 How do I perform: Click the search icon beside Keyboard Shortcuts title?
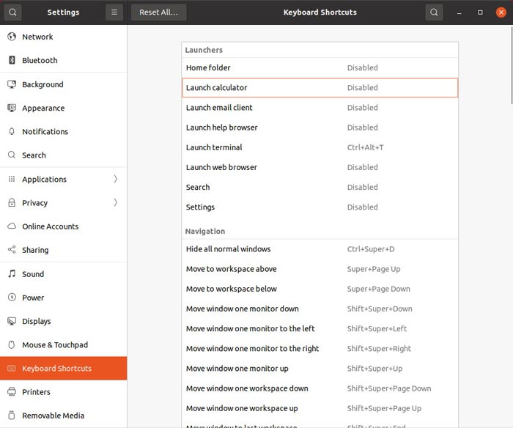tap(434, 12)
